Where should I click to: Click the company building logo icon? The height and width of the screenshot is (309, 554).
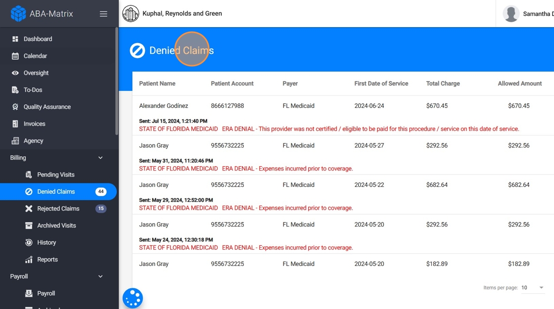point(131,14)
